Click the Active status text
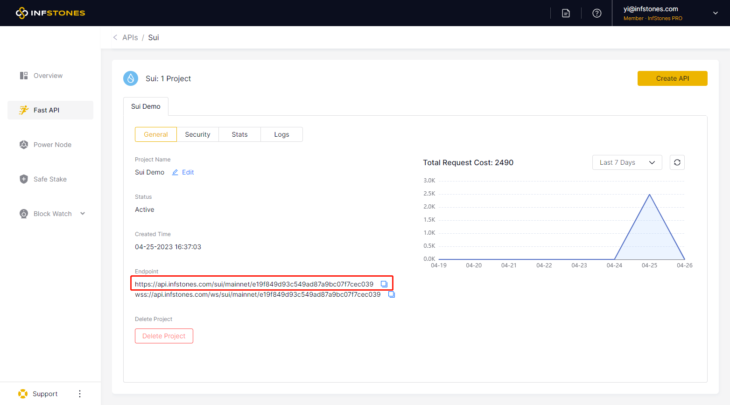Viewport: 730px width, 405px height. click(145, 209)
